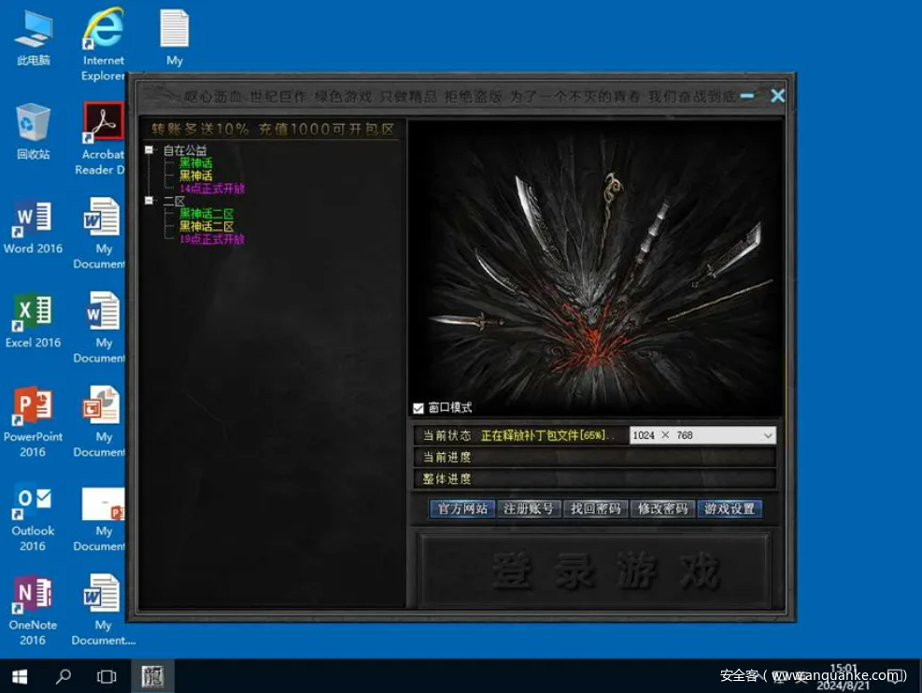Minimize the game launcher window
Viewport: 922px width, 693px height.
pos(747,96)
